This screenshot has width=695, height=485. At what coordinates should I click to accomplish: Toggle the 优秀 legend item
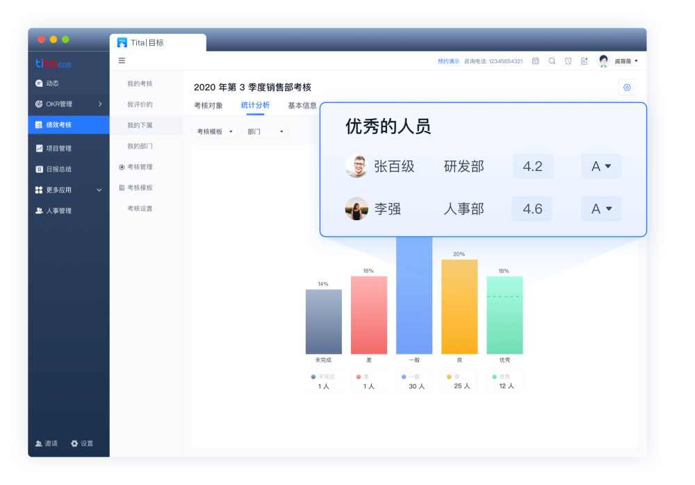pos(505,381)
